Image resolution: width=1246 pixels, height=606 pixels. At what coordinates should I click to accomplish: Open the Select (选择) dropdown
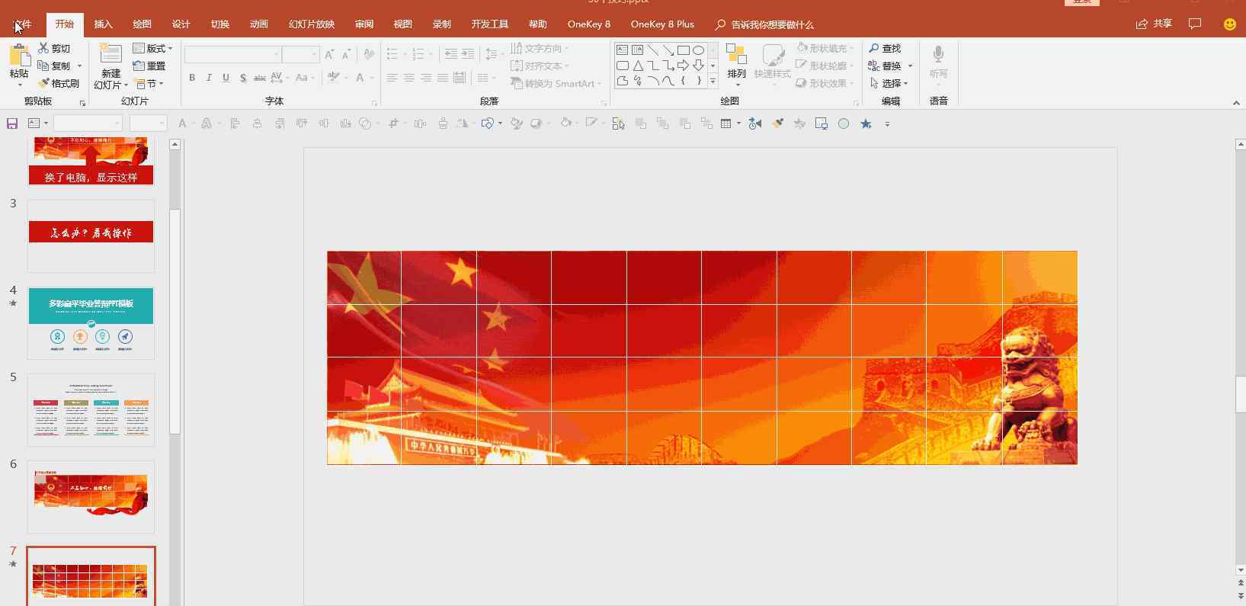pyautogui.click(x=889, y=83)
